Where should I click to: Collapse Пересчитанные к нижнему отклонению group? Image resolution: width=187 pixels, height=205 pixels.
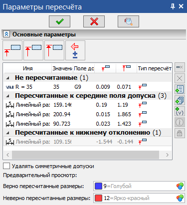8,133
